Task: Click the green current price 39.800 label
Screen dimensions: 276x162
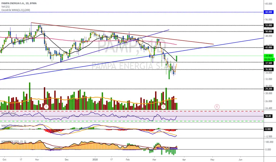Action: 269,56
